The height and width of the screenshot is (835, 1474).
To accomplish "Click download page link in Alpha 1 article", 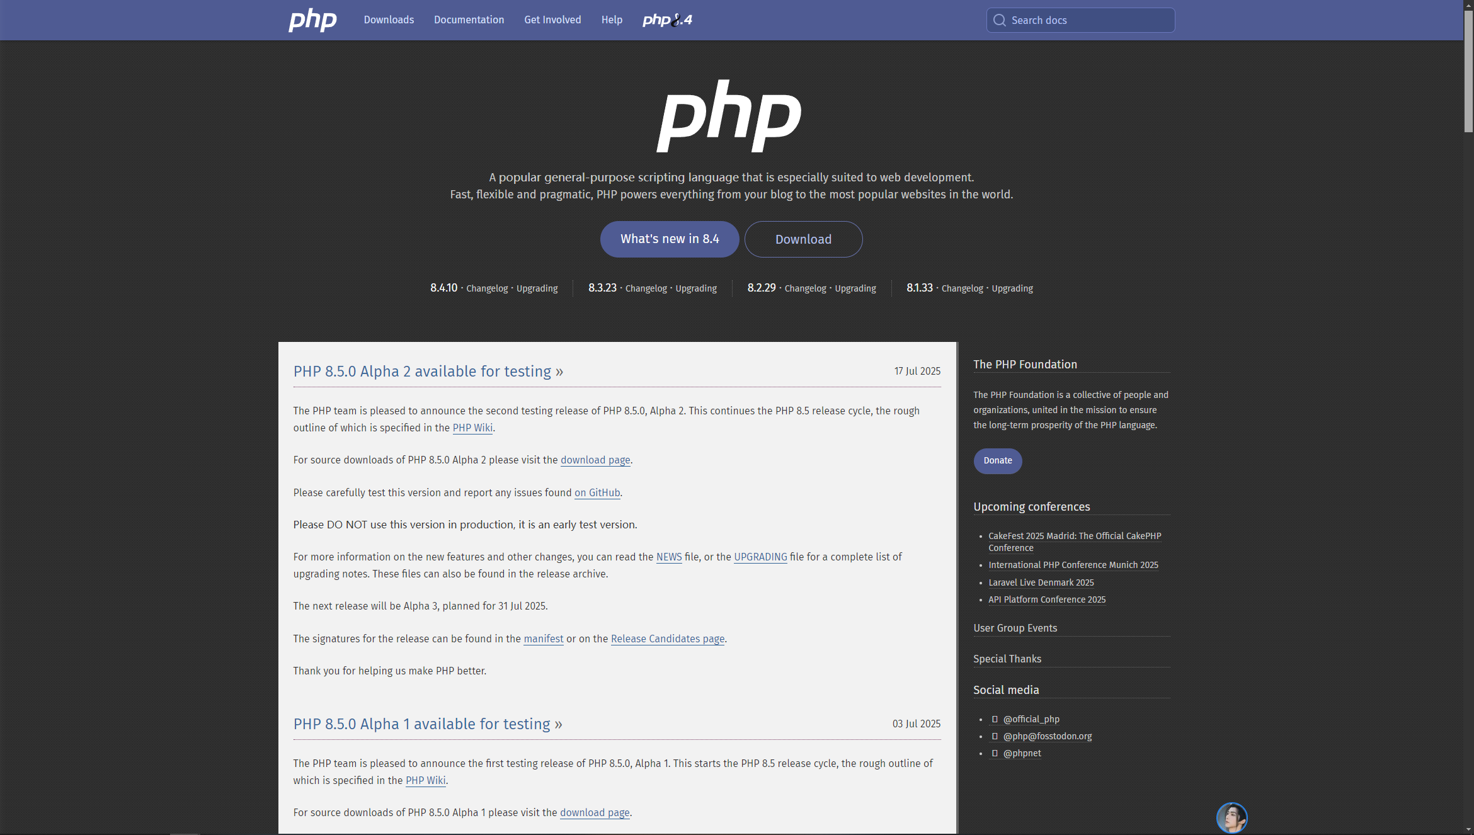I will click(595, 813).
